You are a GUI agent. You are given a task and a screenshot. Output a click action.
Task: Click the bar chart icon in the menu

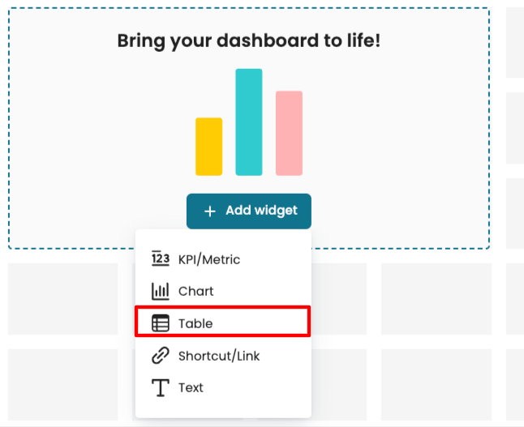pyautogui.click(x=161, y=291)
